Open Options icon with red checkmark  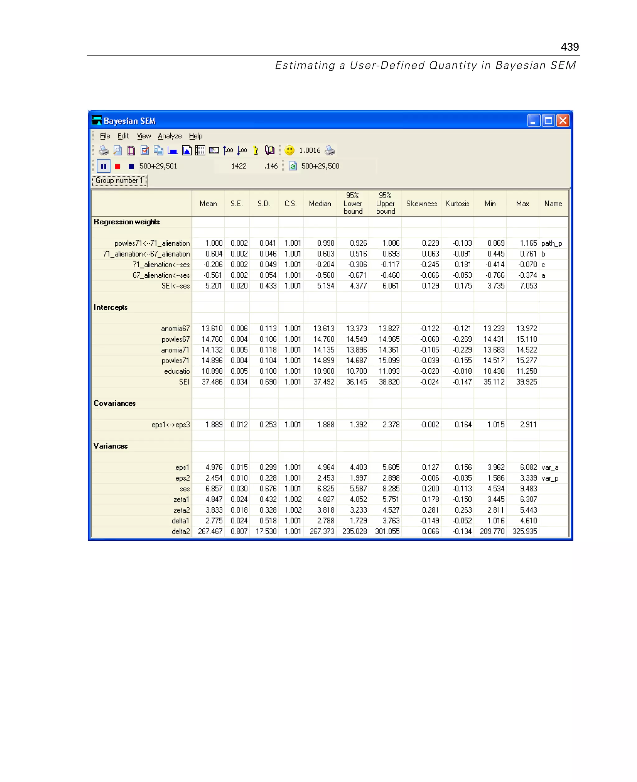145,151
